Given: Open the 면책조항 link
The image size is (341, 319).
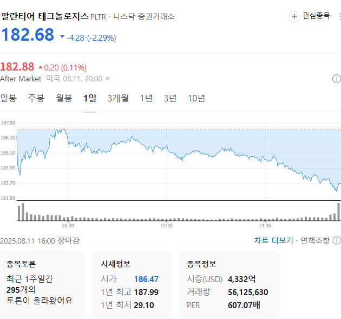Looking at the screenshot, I should [x=315, y=240].
